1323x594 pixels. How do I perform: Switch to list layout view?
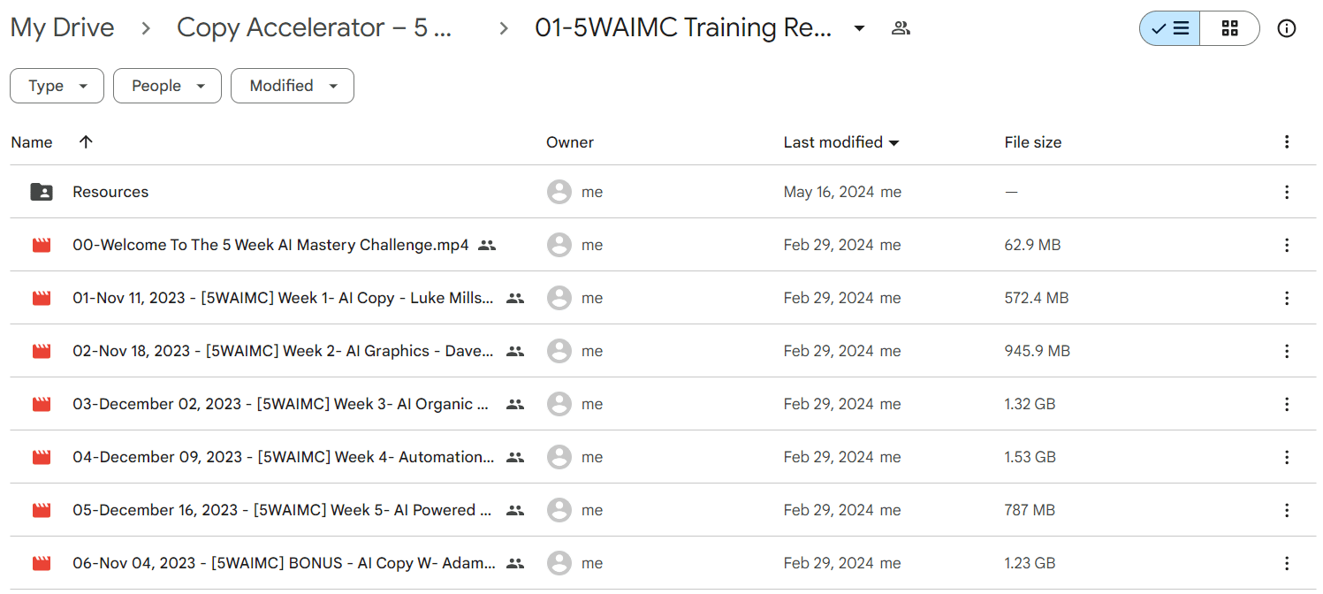pos(1170,28)
